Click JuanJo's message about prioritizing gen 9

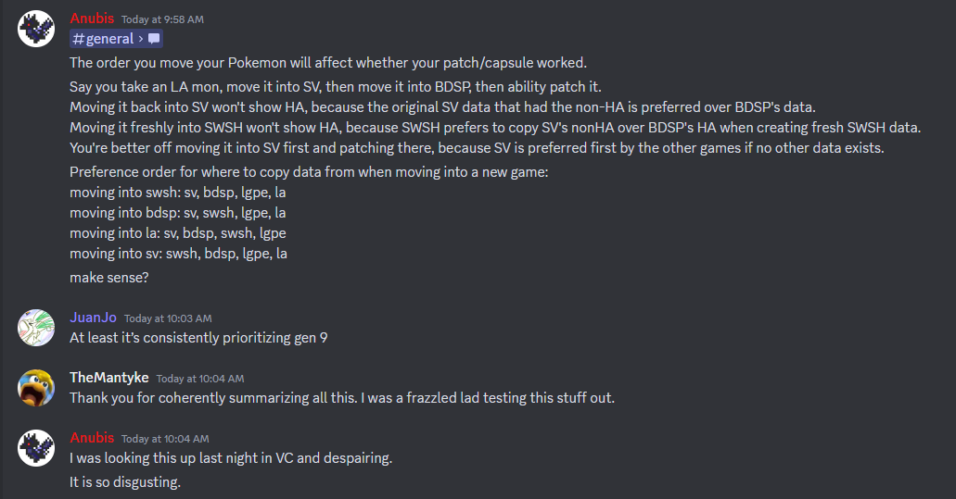point(198,338)
